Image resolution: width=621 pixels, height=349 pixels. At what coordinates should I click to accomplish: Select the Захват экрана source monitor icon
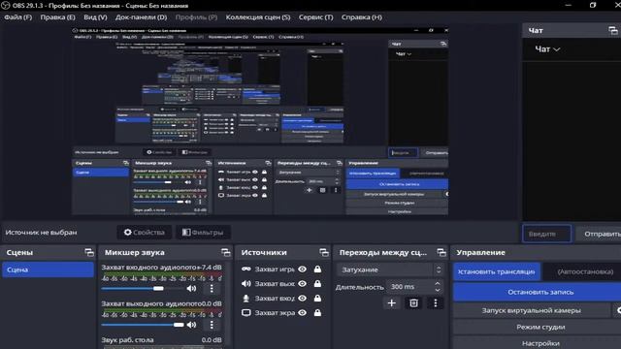point(245,313)
